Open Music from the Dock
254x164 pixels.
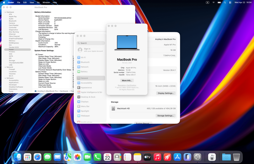pyautogui.click(x=157, y=157)
